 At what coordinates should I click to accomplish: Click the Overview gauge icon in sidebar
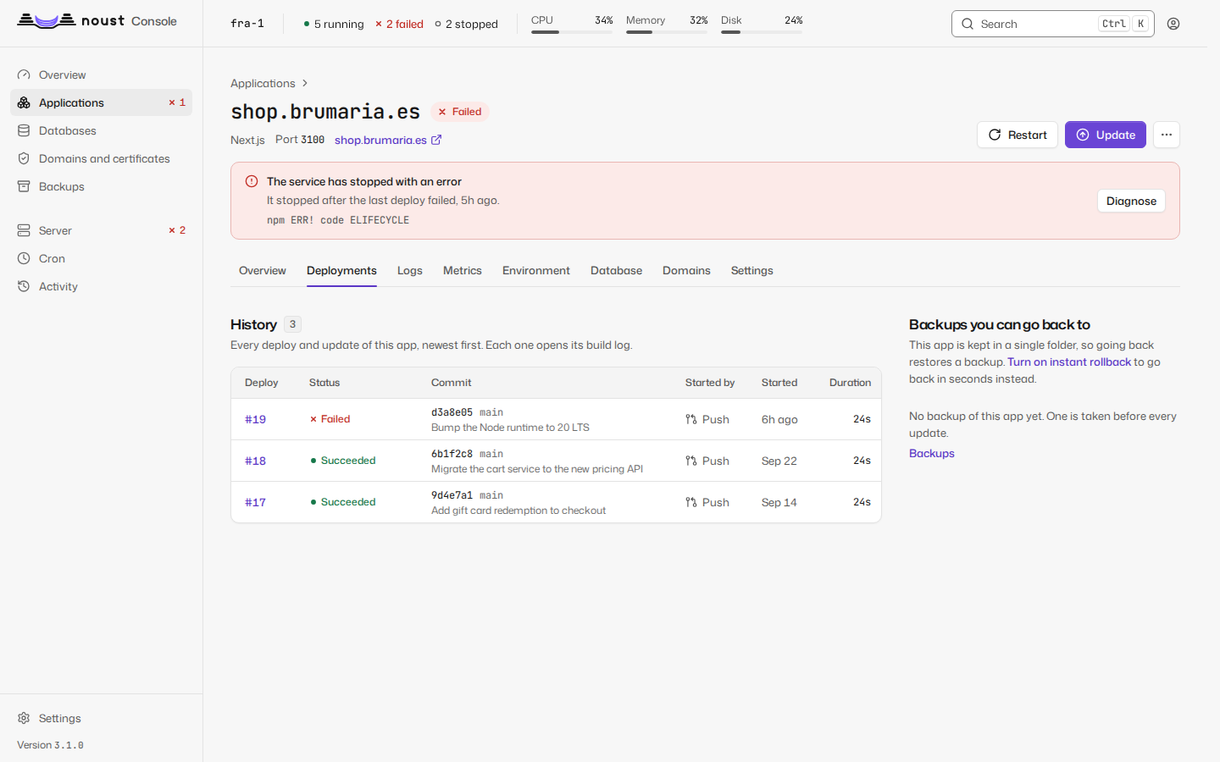(24, 75)
